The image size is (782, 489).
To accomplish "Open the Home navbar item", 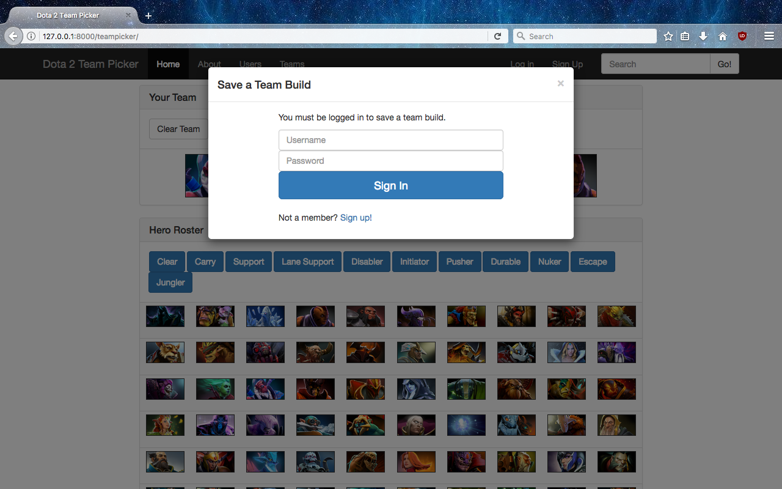I will (x=168, y=64).
